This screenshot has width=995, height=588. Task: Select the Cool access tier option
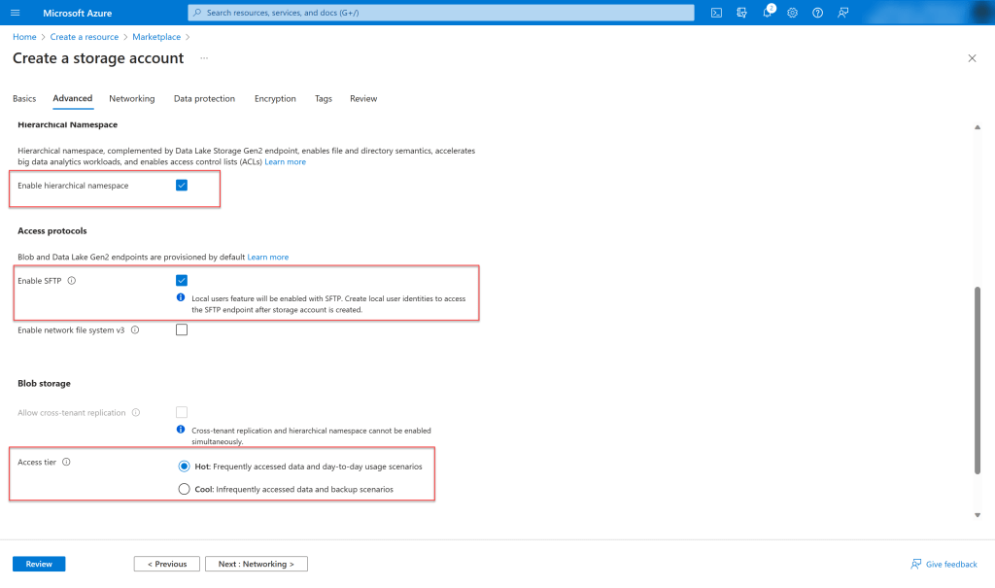pyautogui.click(x=185, y=490)
